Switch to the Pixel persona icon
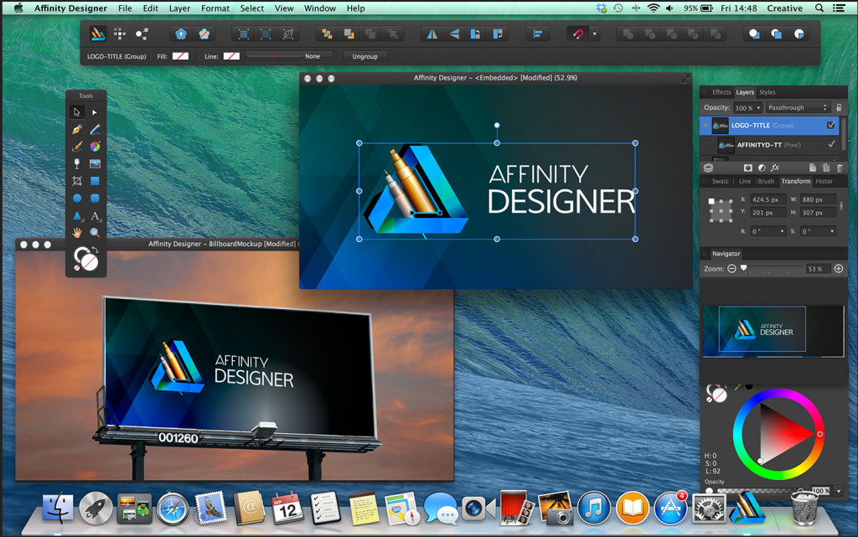Viewport: 858px width, 537px height. pos(120,34)
